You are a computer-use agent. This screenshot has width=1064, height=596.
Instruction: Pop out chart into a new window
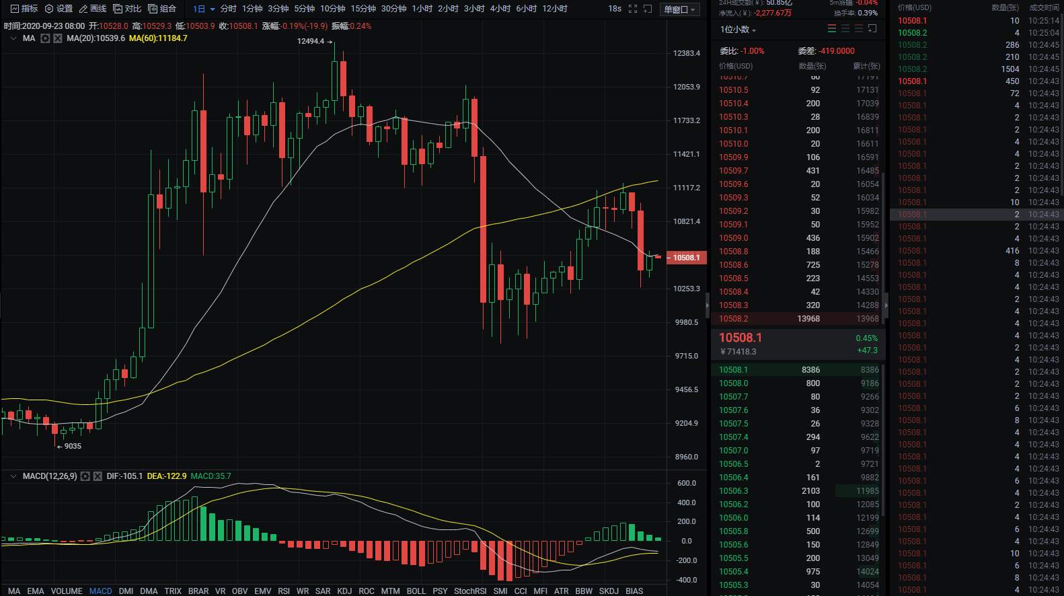point(648,9)
